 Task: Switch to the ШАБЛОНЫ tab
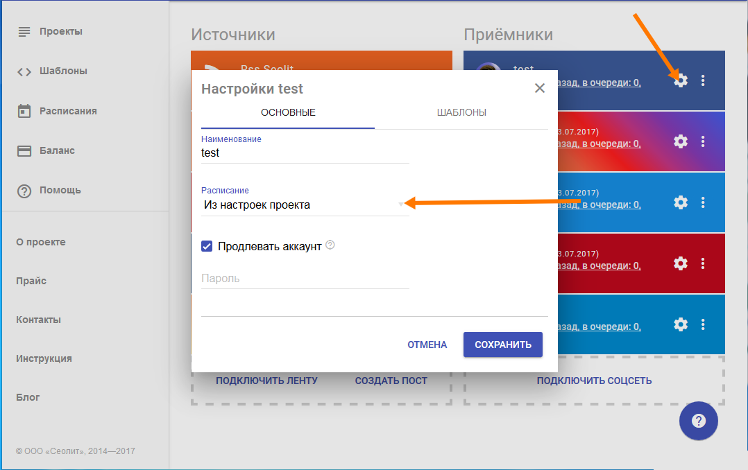click(461, 113)
